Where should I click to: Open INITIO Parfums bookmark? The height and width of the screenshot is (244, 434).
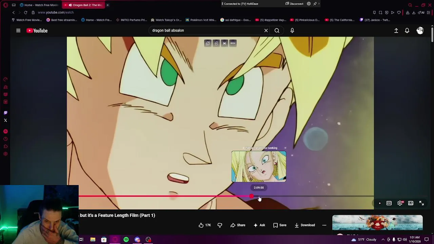132,20
